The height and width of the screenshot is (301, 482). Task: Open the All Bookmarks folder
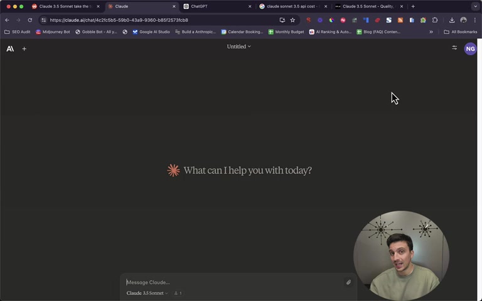click(x=461, y=32)
